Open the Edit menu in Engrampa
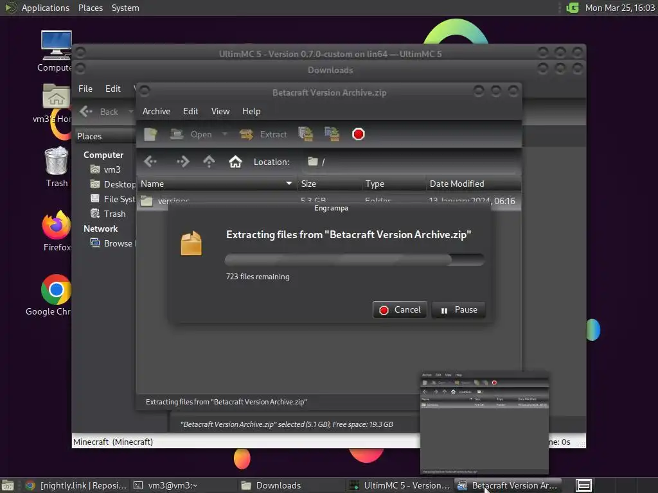 click(190, 112)
